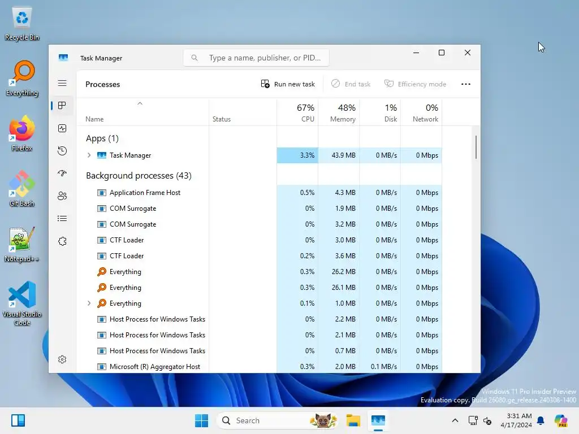Screen dimensions: 579x434
Task: Open the clock showing 3:31 AM 4/17/2024
Action: pyautogui.click(x=516, y=420)
